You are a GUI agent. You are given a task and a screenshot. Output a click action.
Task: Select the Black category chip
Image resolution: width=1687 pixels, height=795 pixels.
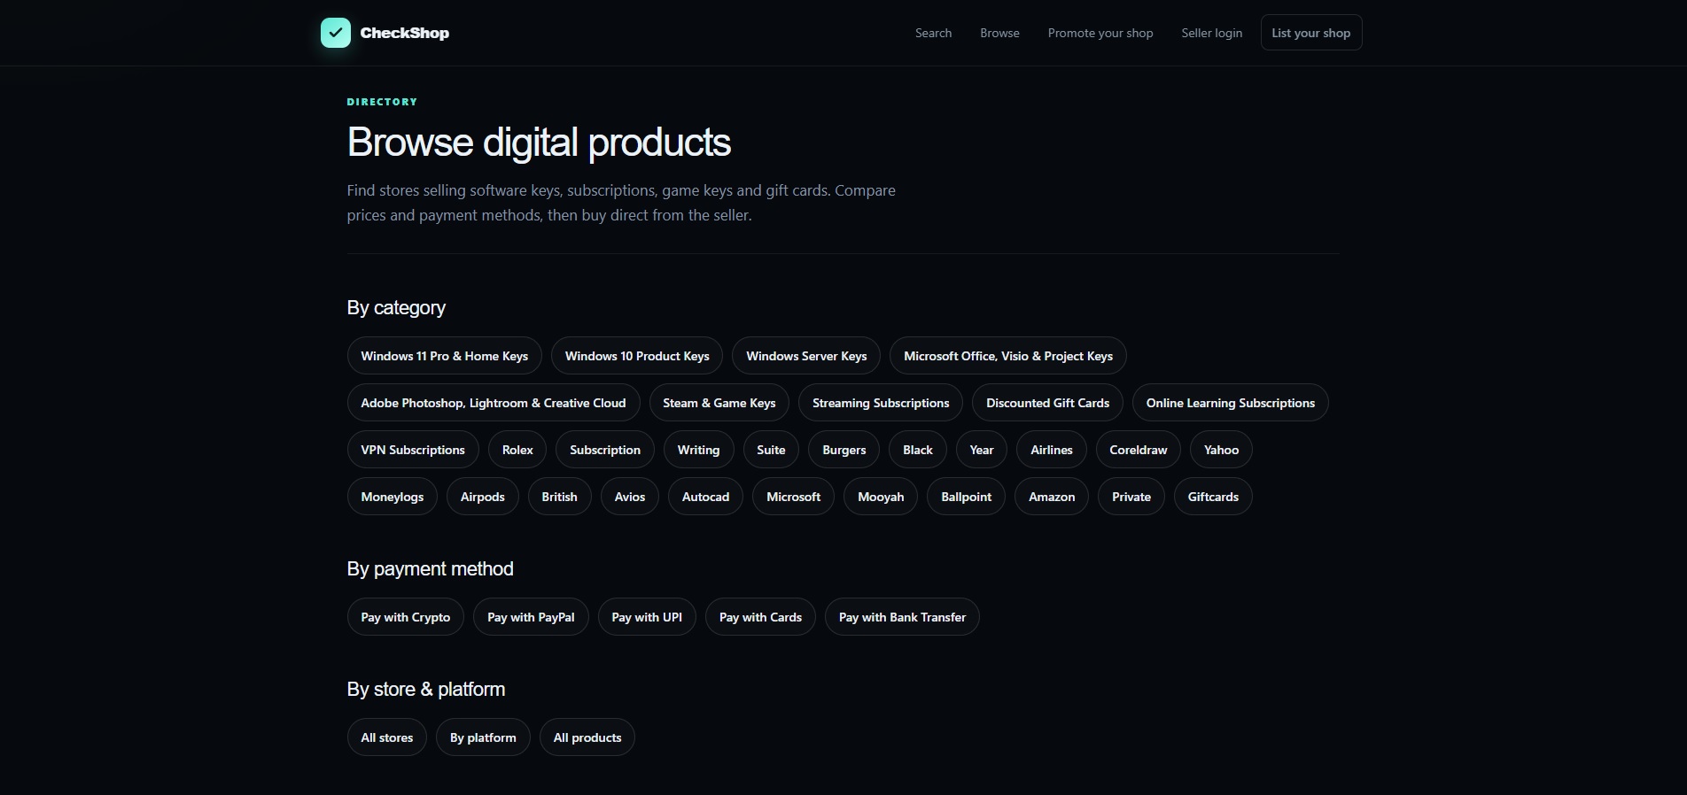[x=918, y=450]
